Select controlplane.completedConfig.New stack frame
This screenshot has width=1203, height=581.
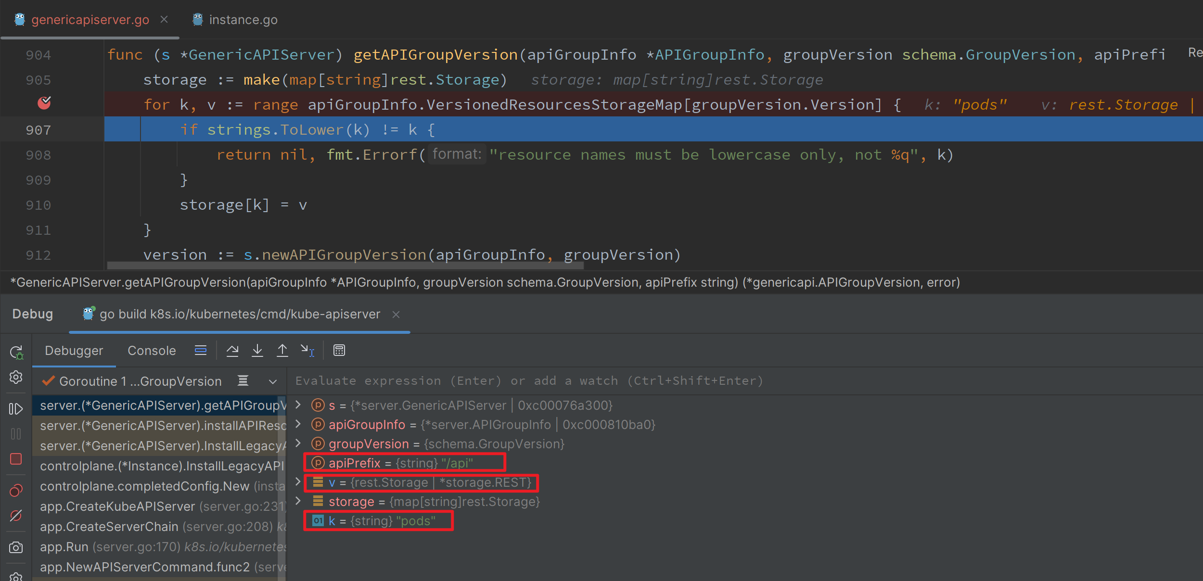point(144,486)
